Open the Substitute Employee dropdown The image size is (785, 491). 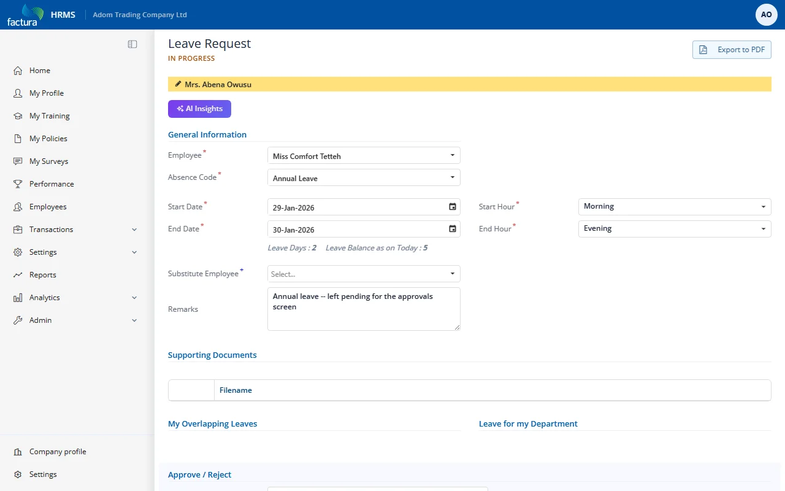pyautogui.click(x=364, y=274)
